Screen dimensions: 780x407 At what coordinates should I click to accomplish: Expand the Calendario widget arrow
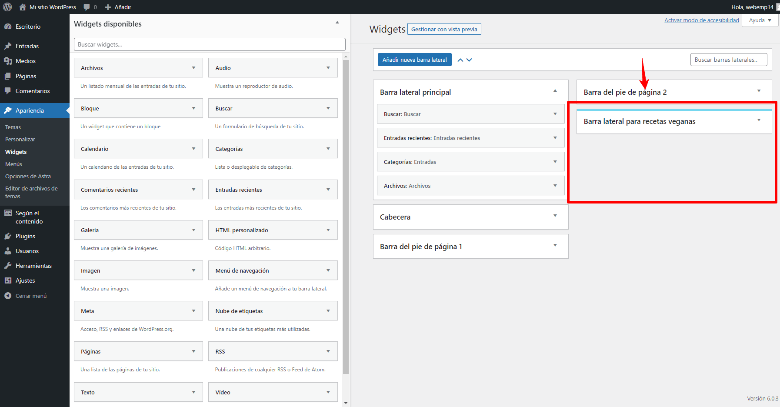click(193, 149)
